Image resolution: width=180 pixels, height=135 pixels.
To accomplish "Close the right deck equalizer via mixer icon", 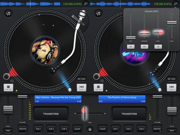I will [x=175, y=4].
